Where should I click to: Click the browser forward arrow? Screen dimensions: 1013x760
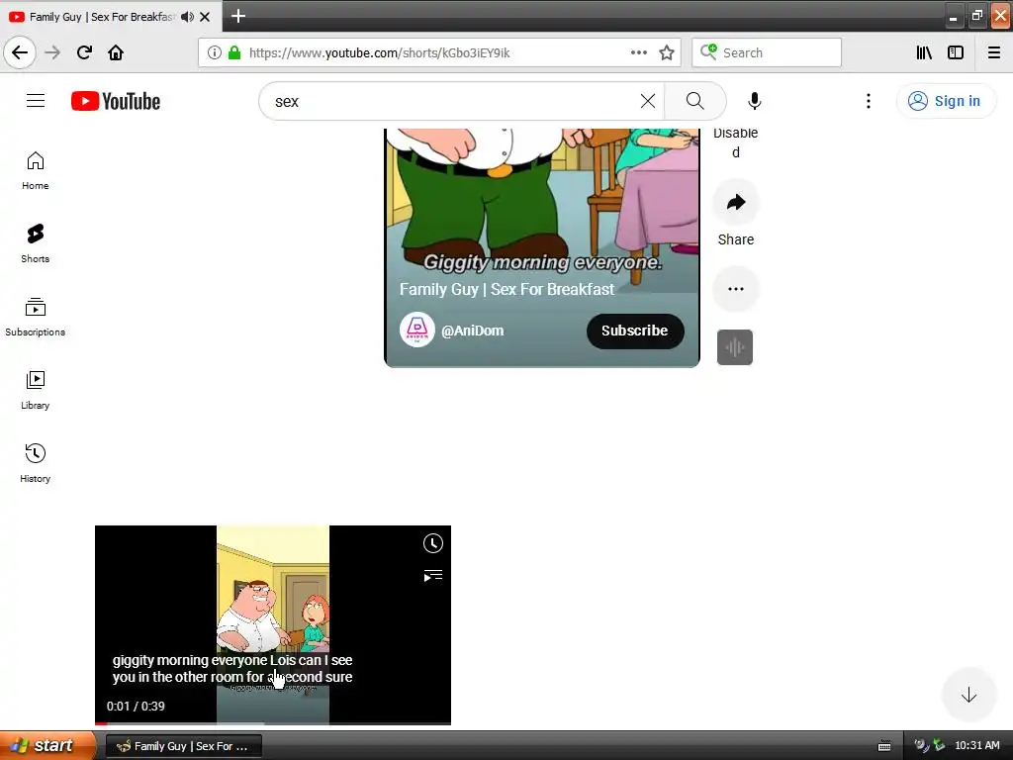[53, 52]
